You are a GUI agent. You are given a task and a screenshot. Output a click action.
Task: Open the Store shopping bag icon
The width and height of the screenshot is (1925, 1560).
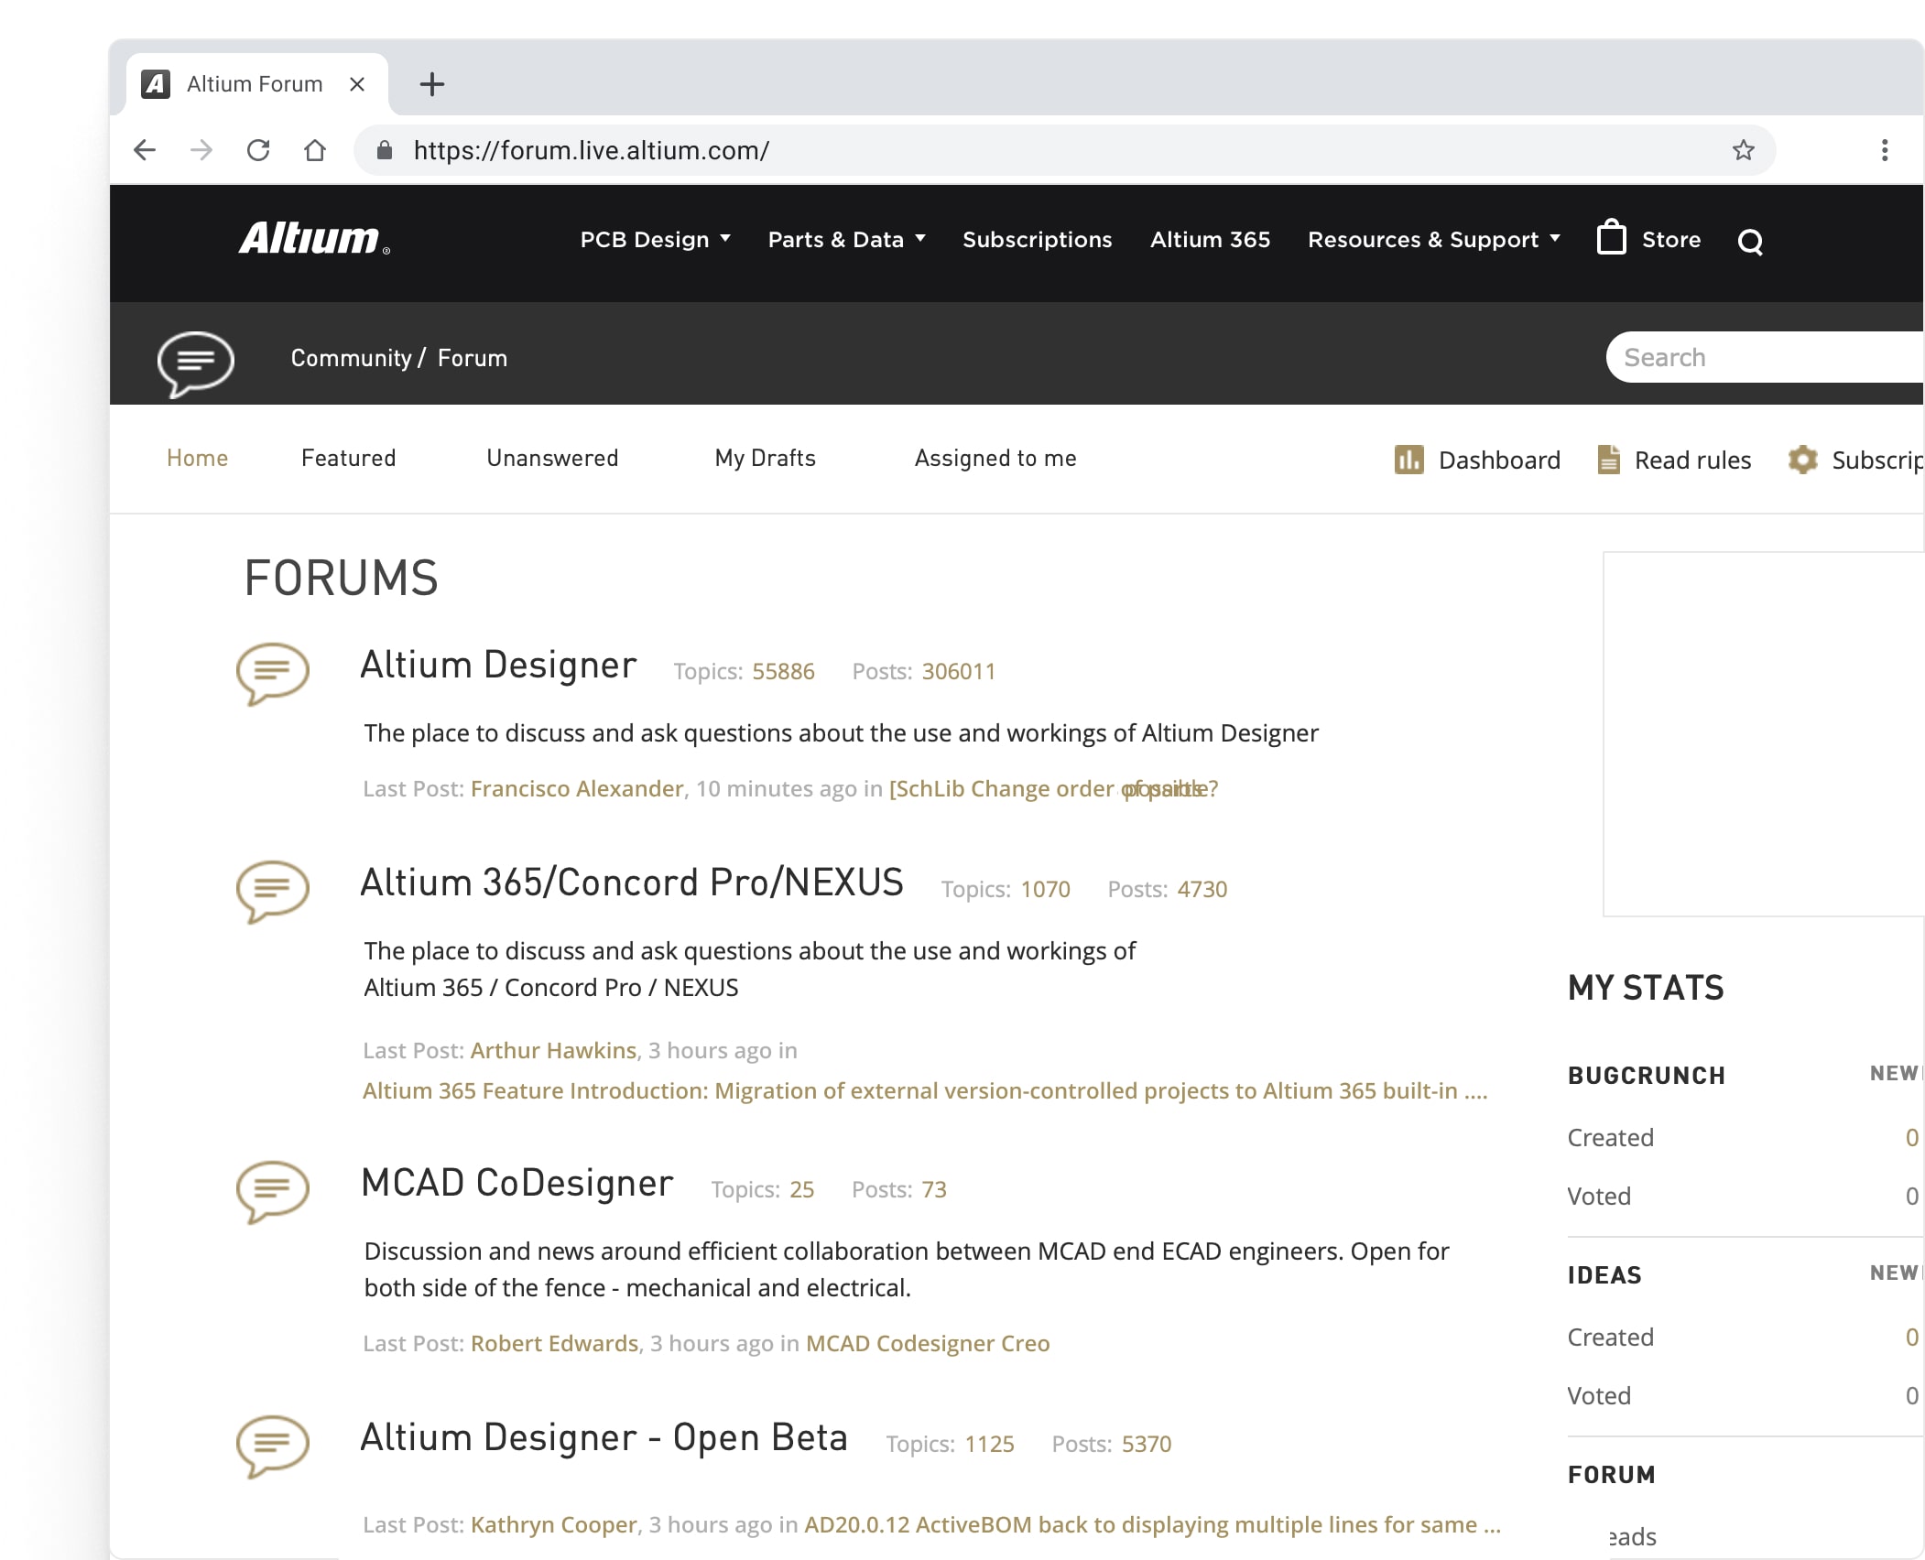(x=1611, y=238)
